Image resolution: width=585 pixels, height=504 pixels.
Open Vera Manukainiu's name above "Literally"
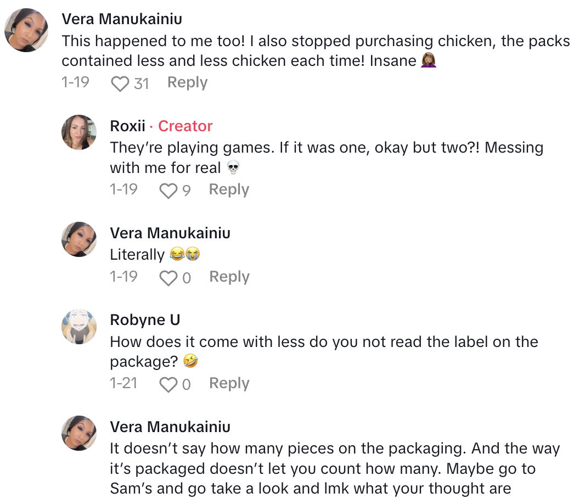click(x=170, y=233)
